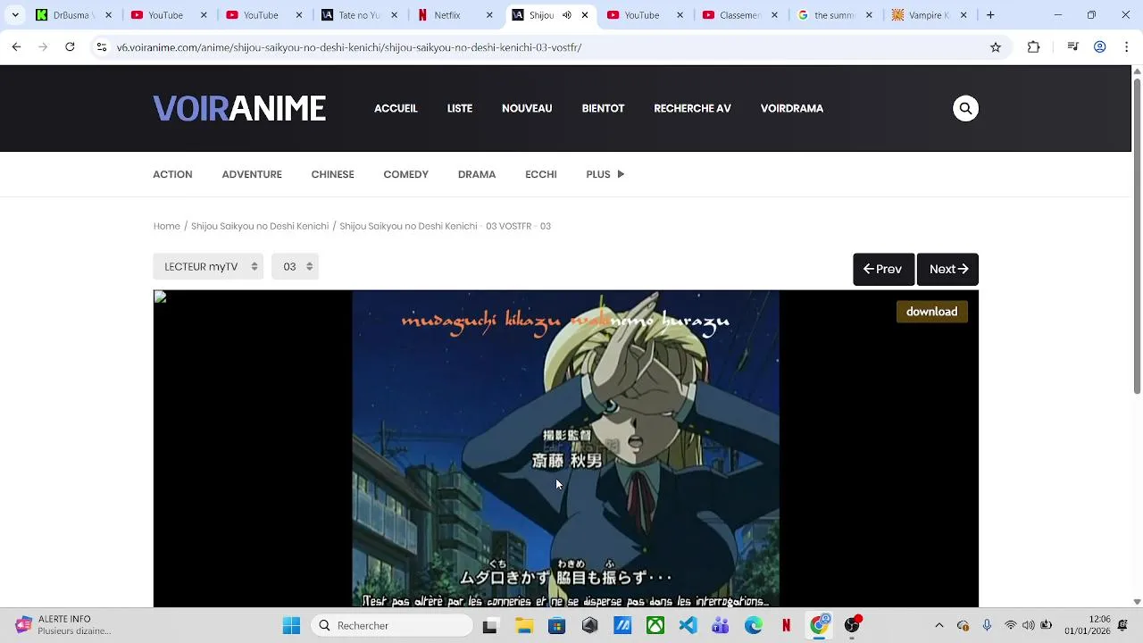Open the tab search dropdown arrow
Screen dimensions: 1143x643
click(x=15, y=15)
